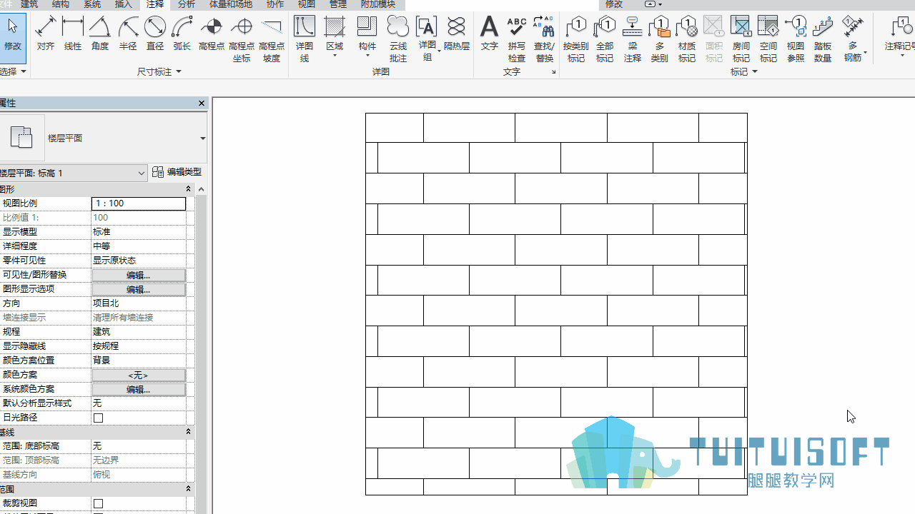This screenshot has width=915, height=514.
Task: Switch to the 视图 ribbon tab
Action: [x=307, y=4]
